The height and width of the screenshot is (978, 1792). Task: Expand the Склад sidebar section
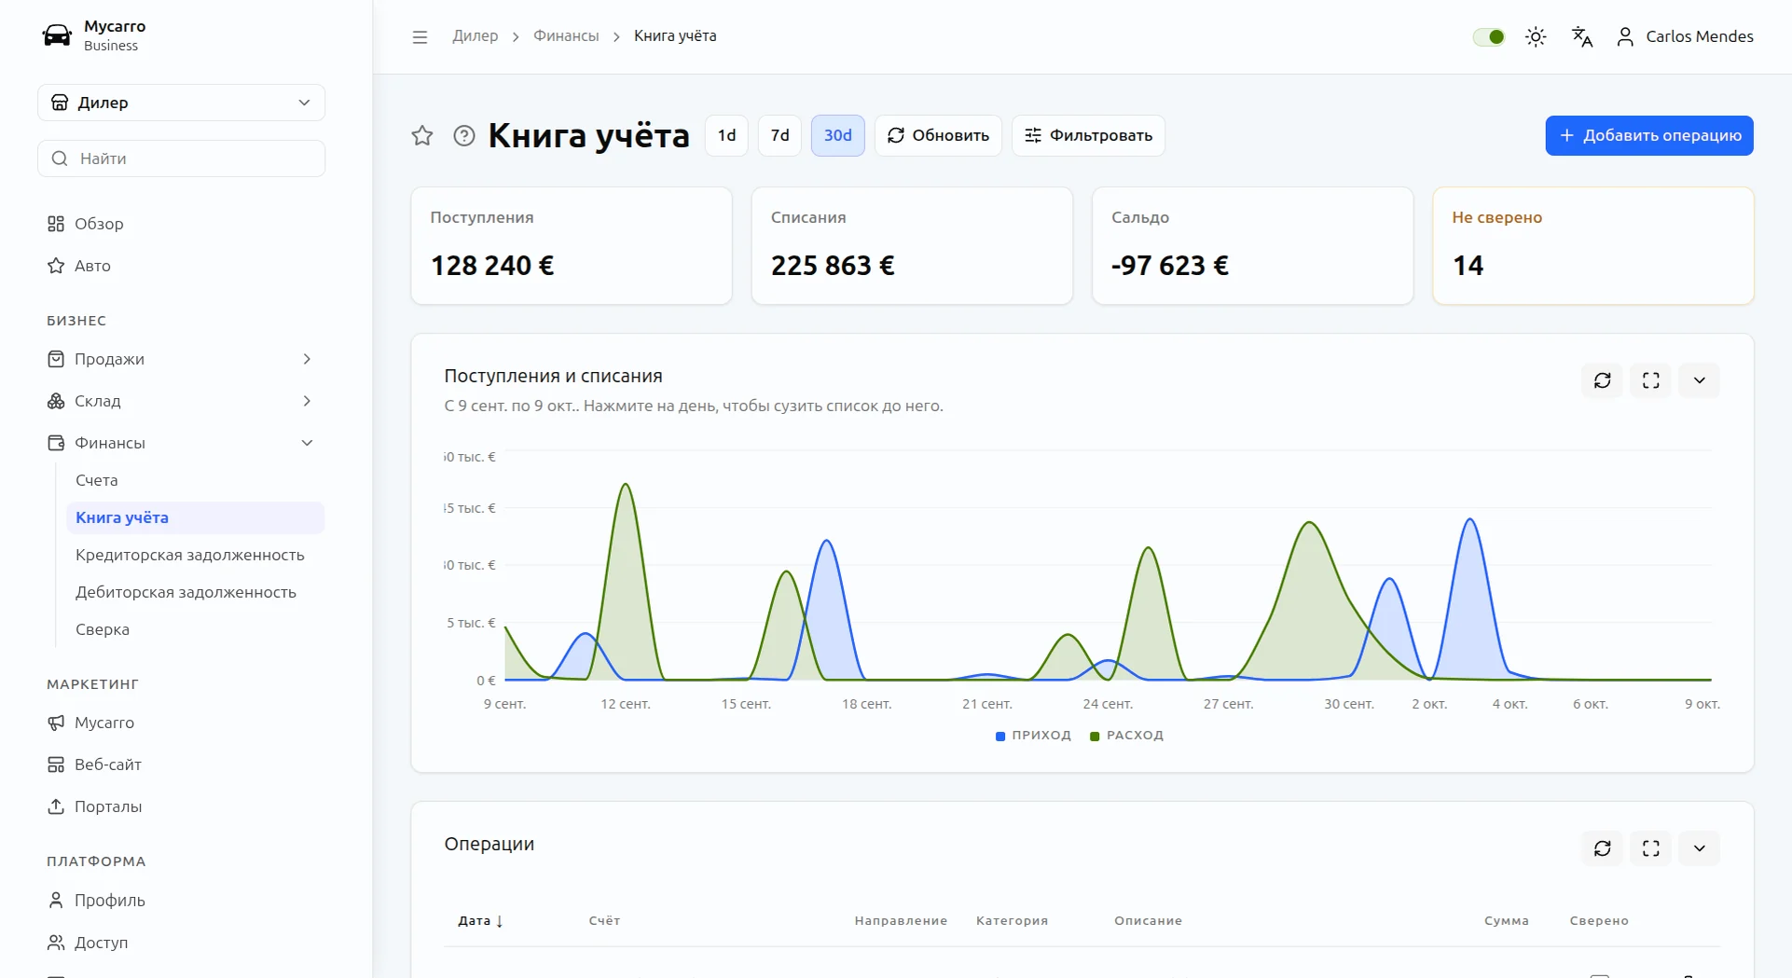[182, 401]
